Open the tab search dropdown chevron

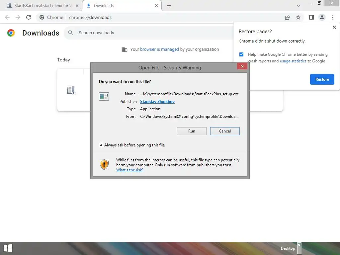point(298,6)
